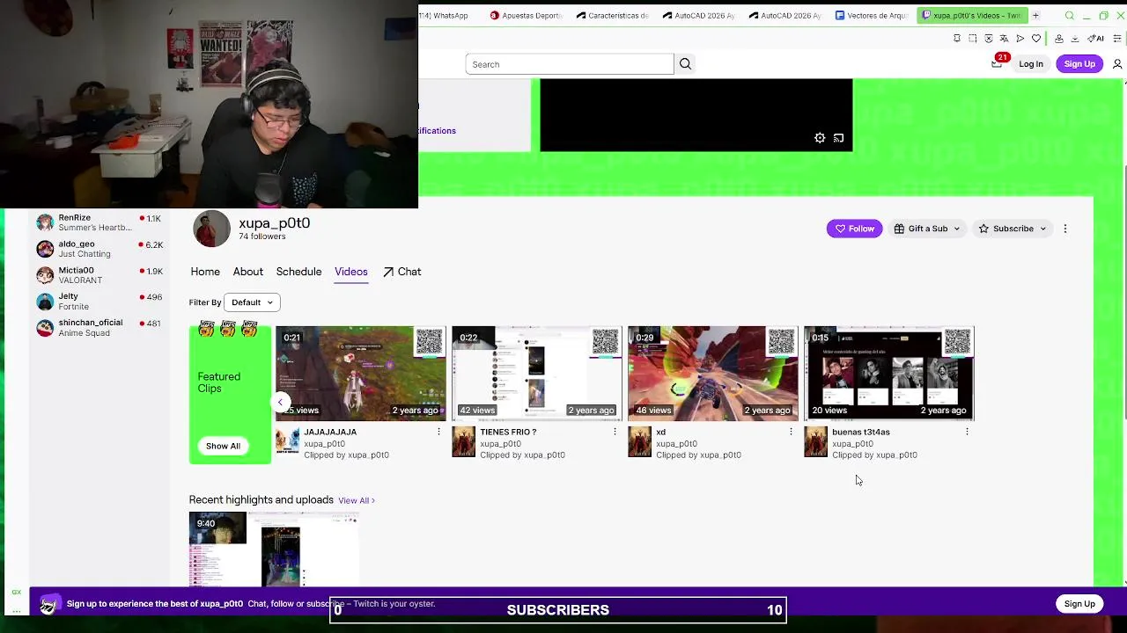Viewport: 1127px width, 633px height.
Task: Open the browser easy setup sliders icon
Action: click(x=1117, y=39)
